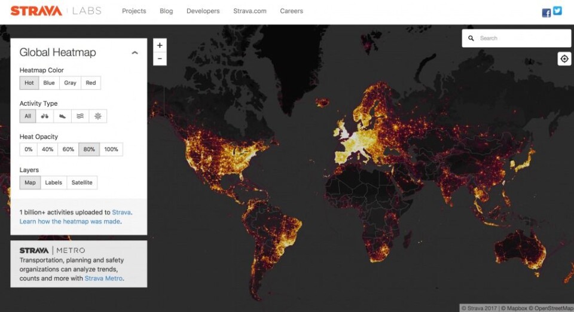Image resolution: width=574 pixels, height=312 pixels.
Task: Set heat opacity to 100%
Action: coord(111,149)
